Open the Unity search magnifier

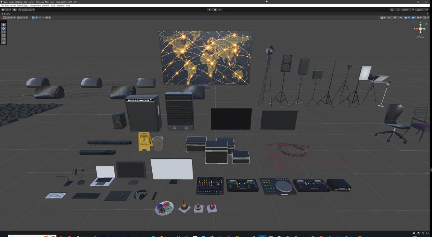[398, 10]
